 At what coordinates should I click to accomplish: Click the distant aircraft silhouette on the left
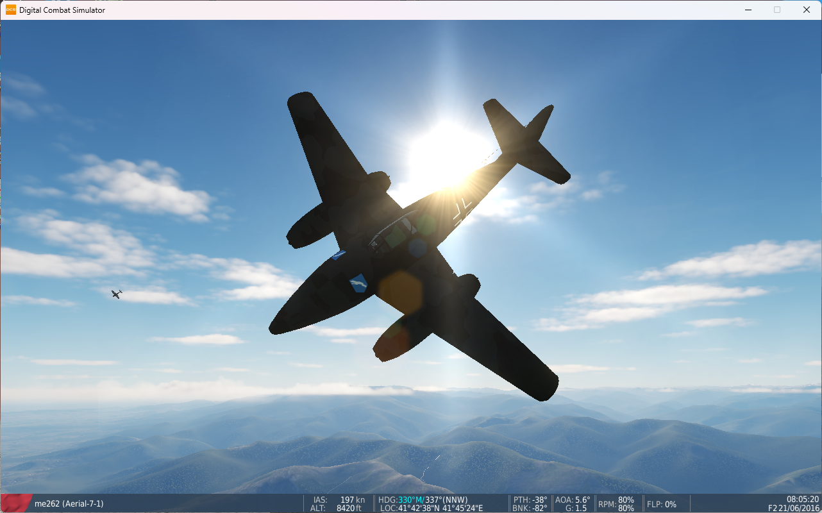coord(116,294)
